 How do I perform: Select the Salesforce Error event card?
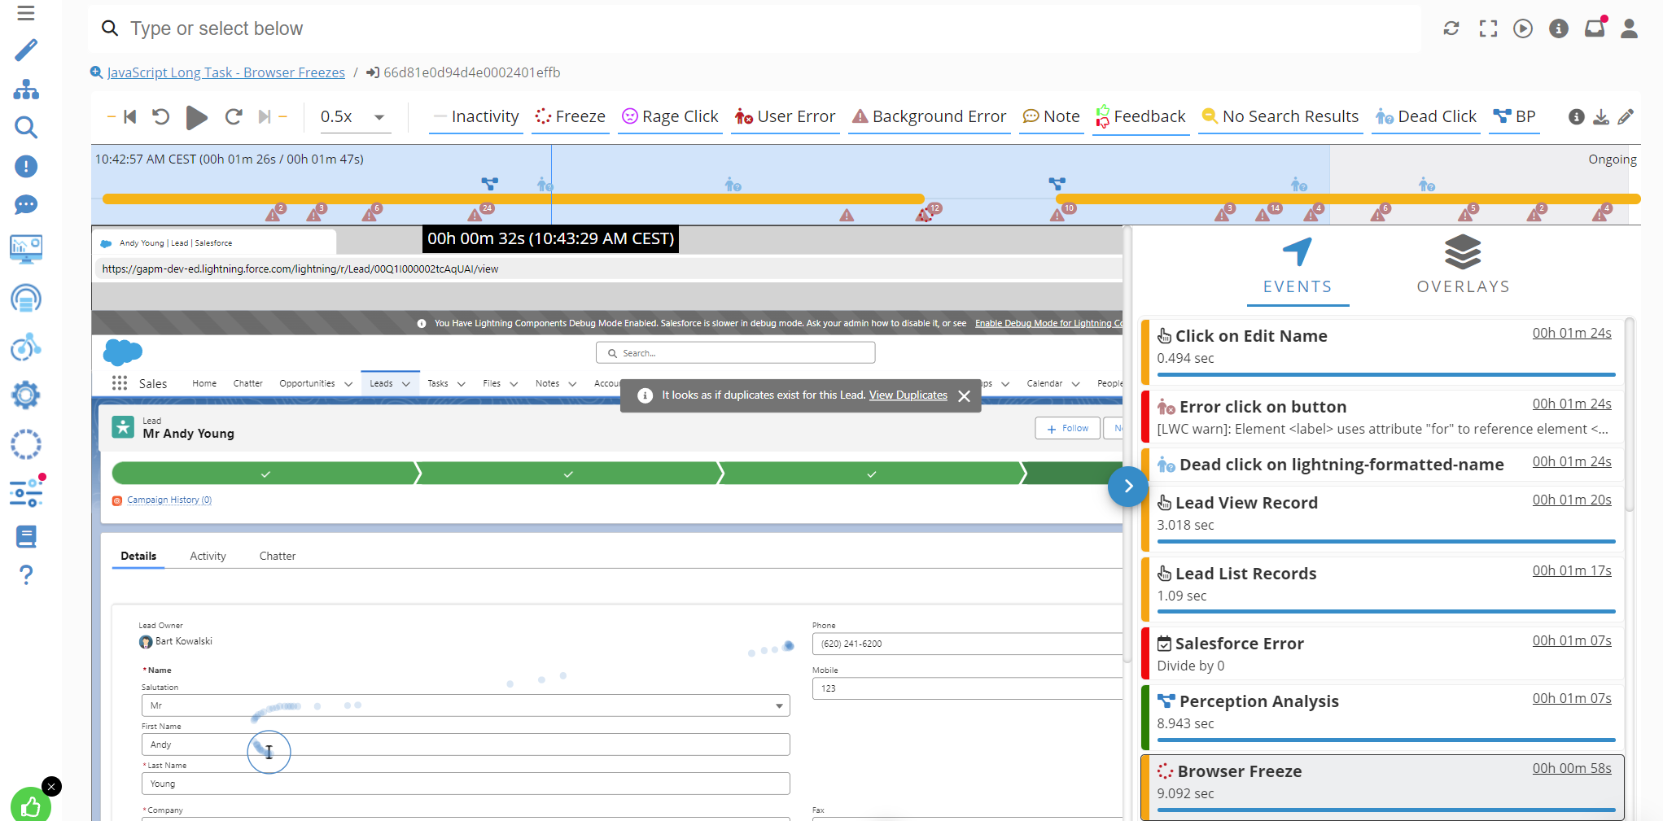[1383, 654]
